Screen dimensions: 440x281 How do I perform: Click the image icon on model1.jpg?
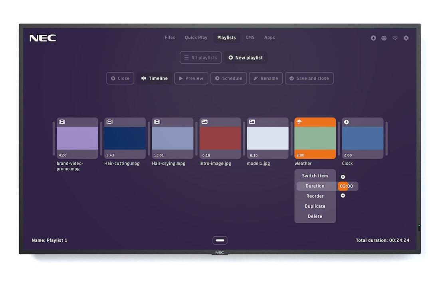pyautogui.click(x=252, y=122)
